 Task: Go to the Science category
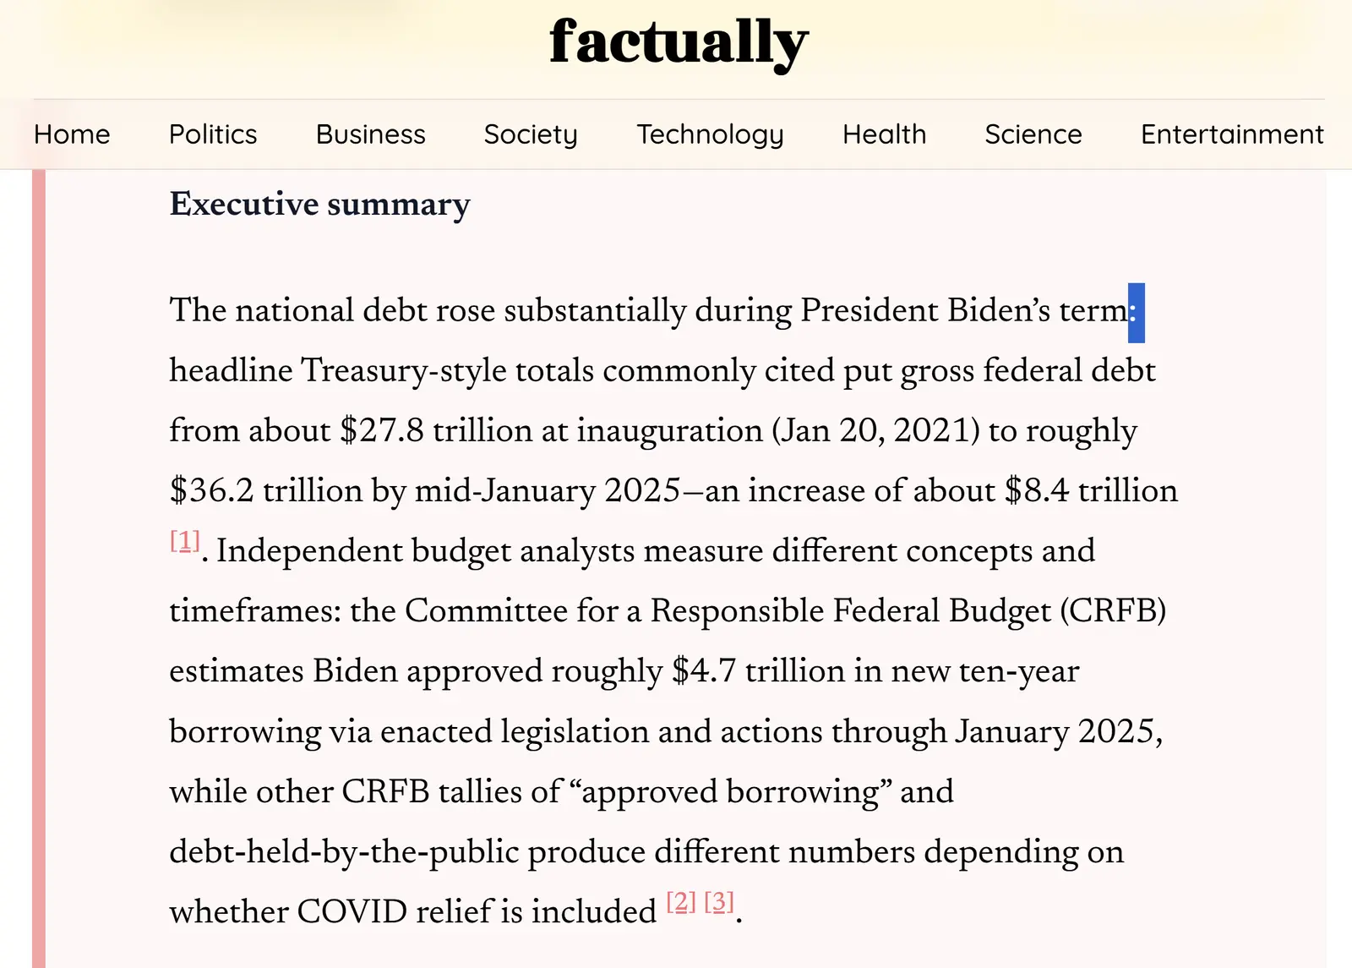(x=1033, y=134)
